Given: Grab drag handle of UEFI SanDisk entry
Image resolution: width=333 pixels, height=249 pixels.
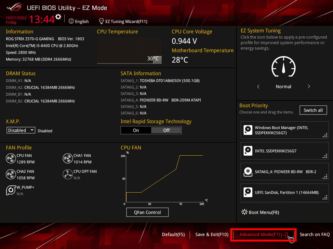Looking at the screenshot, I should [x=325, y=197].
